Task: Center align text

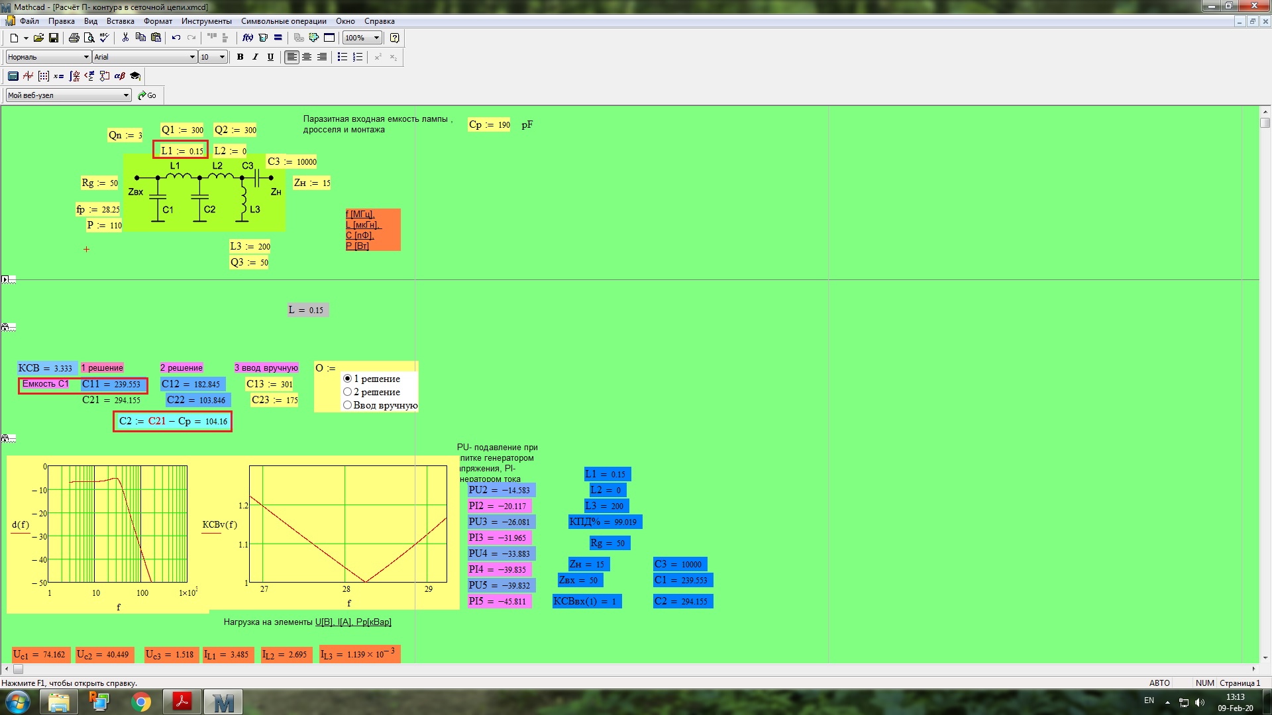Action: (307, 57)
